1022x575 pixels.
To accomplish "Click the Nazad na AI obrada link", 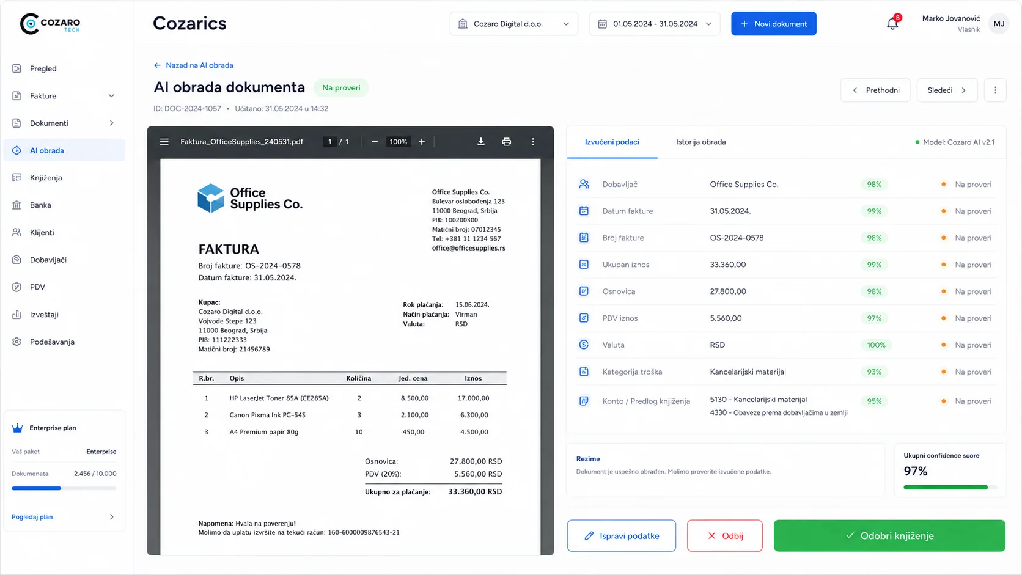I will click(193, 65).
